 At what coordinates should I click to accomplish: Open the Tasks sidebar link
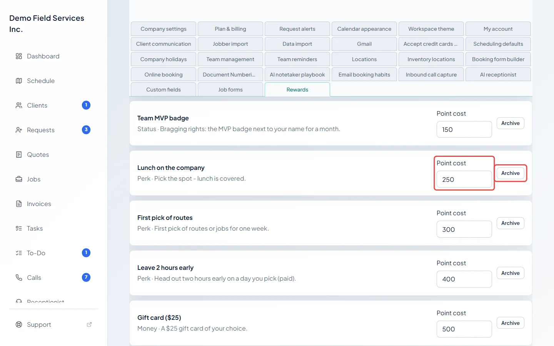(54, 228)
